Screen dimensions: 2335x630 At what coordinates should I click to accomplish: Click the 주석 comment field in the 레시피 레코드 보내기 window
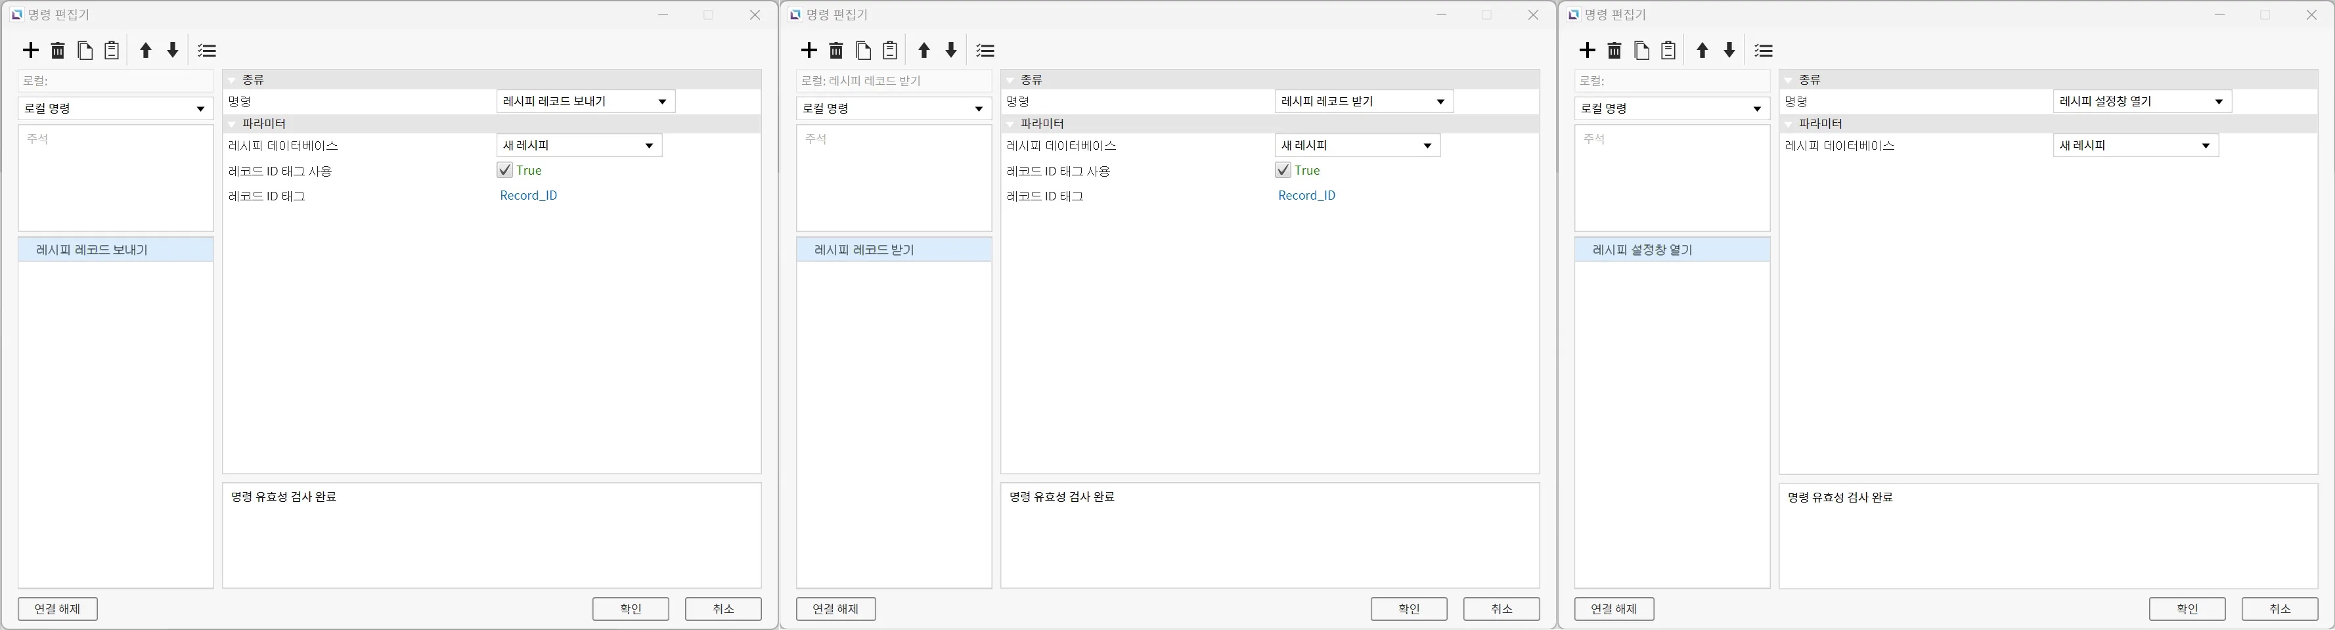click(x=115, y=177)
